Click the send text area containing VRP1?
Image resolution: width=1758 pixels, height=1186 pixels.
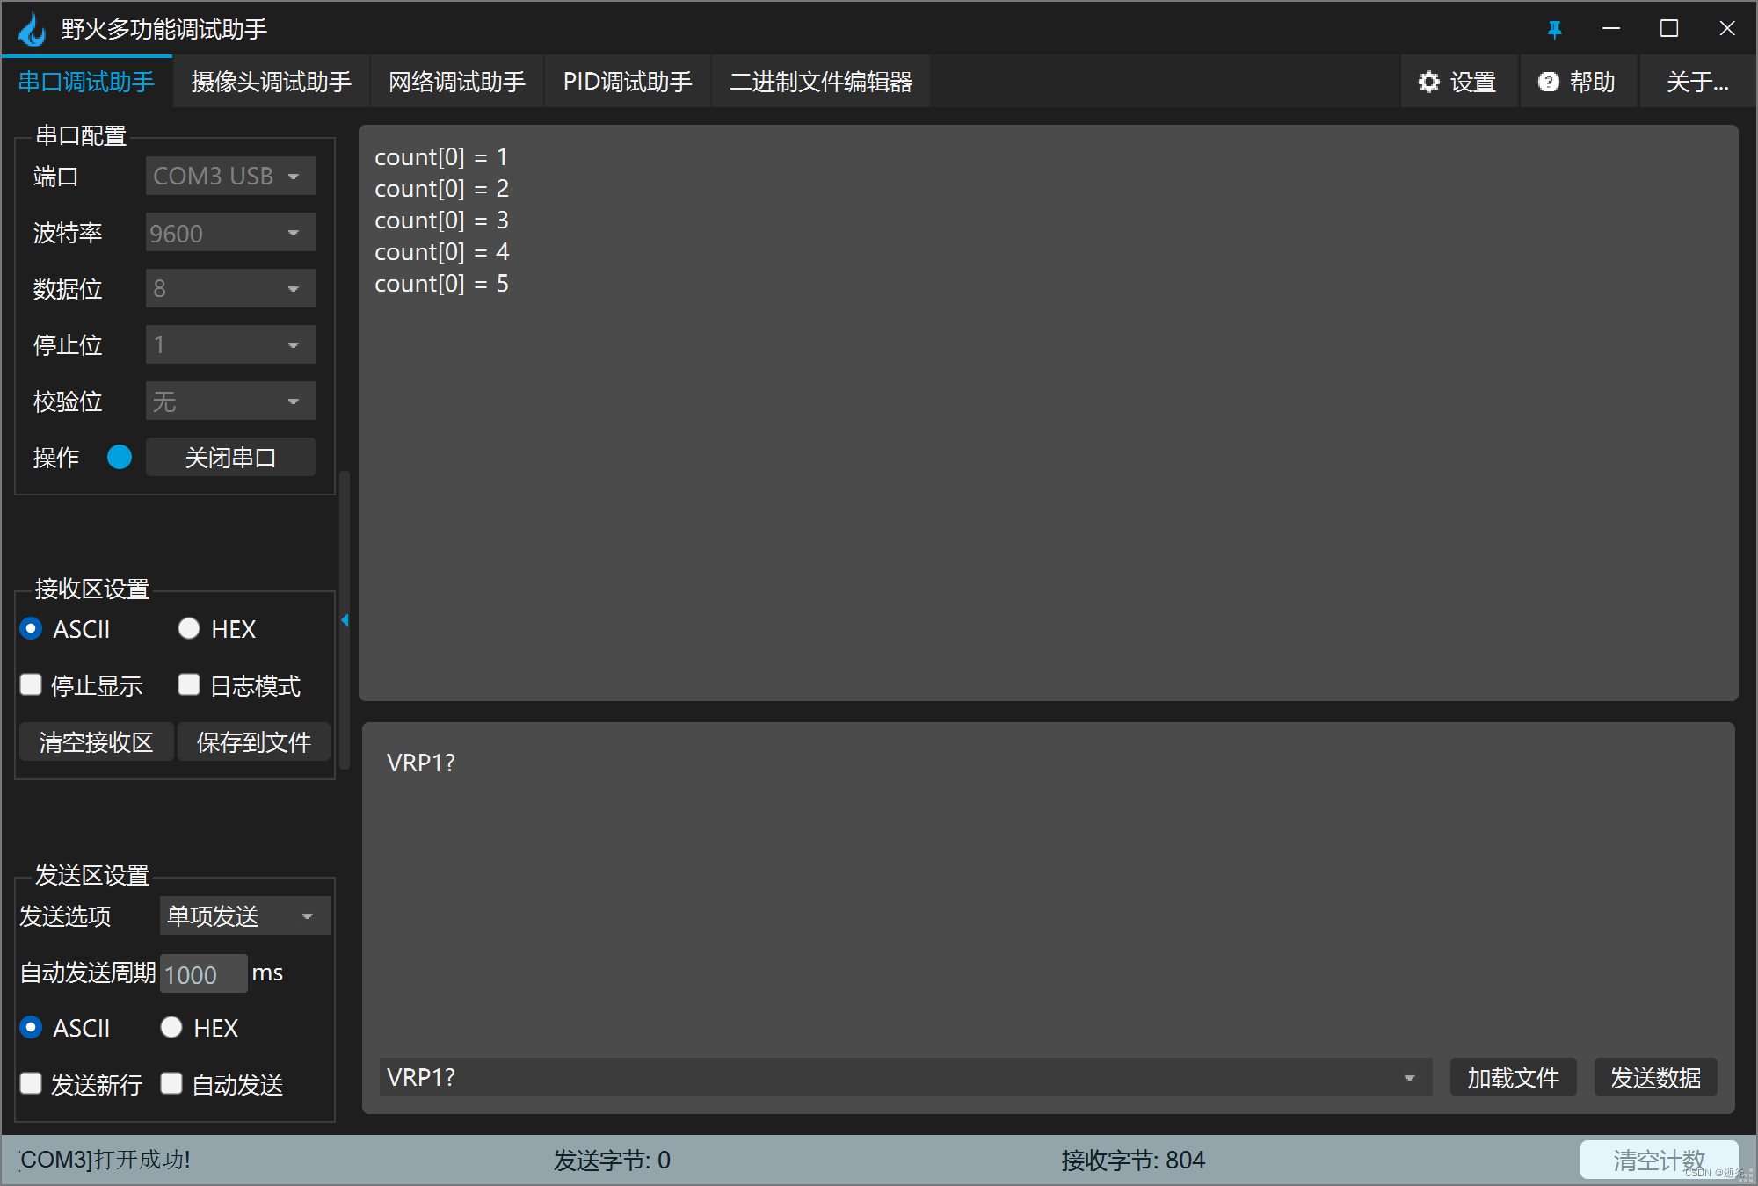click(1048, 887)
